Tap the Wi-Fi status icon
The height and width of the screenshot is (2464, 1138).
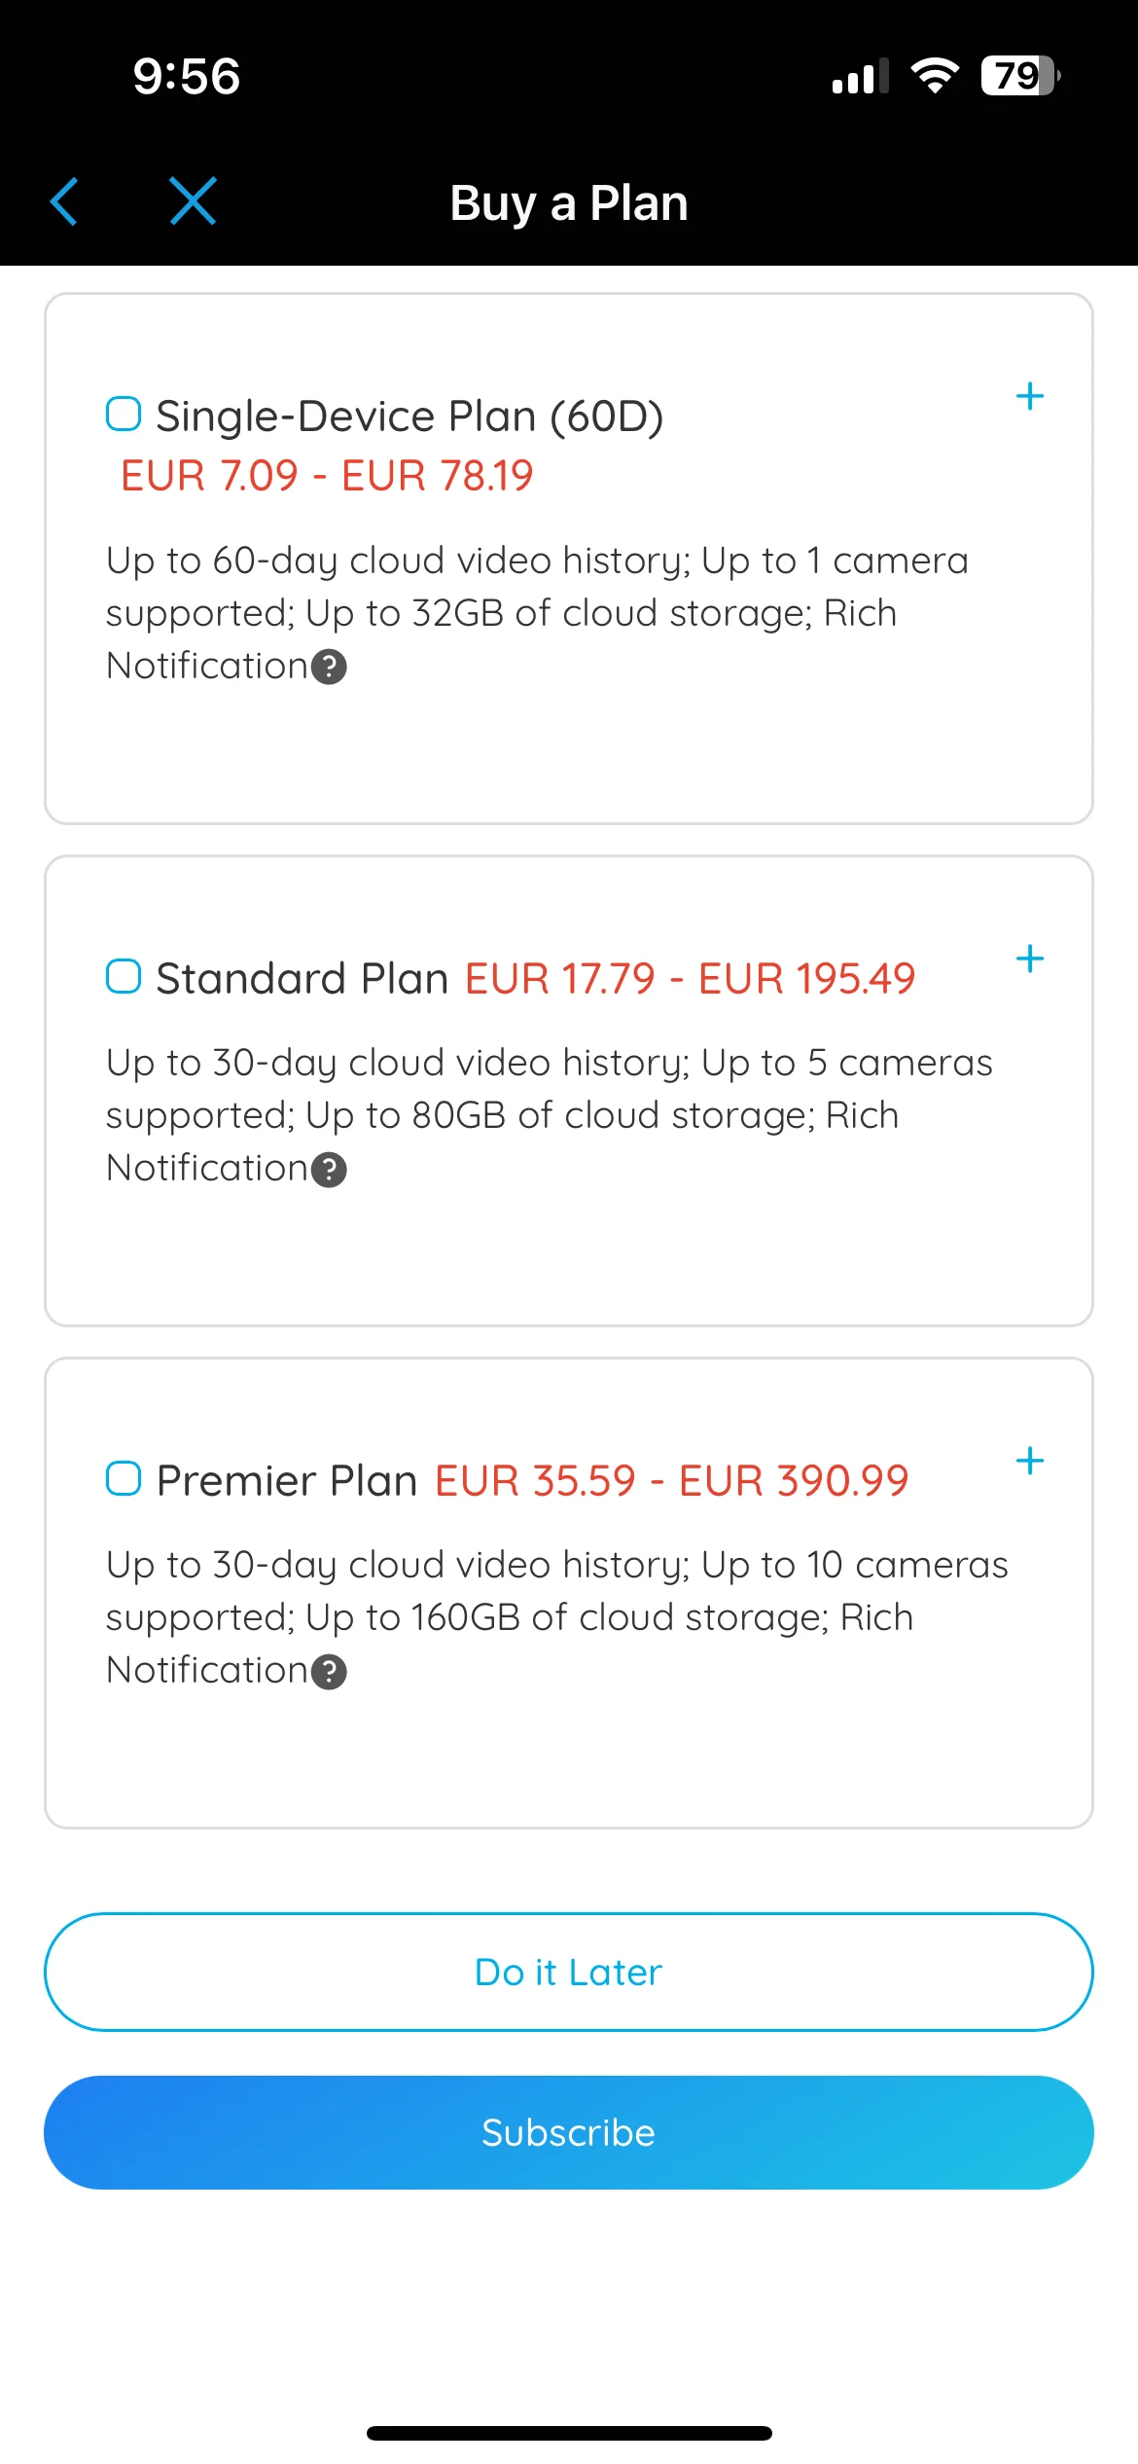click(935, 76)
